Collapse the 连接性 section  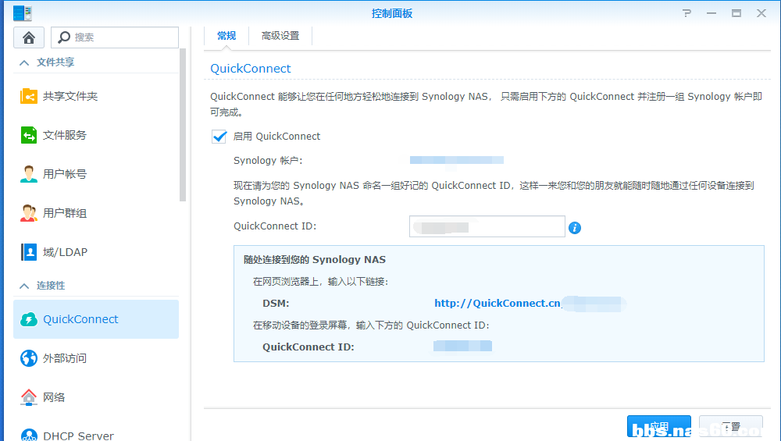coord(24,286)
